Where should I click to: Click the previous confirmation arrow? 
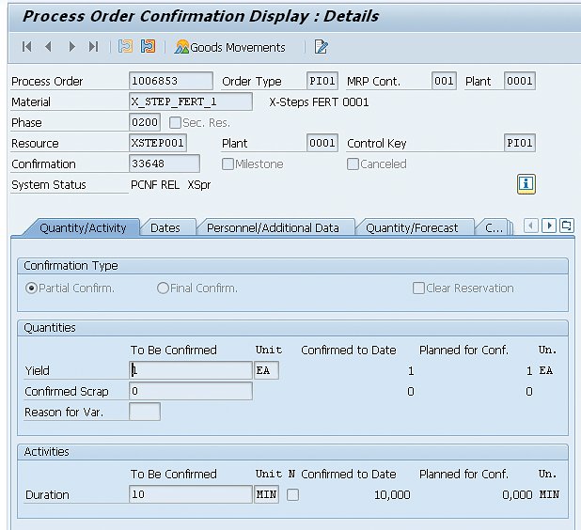(48, 47)
